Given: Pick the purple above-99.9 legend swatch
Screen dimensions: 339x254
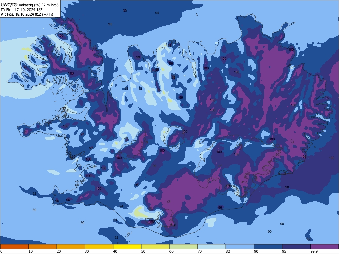Looking at the screenshot, I should point(324,247).
